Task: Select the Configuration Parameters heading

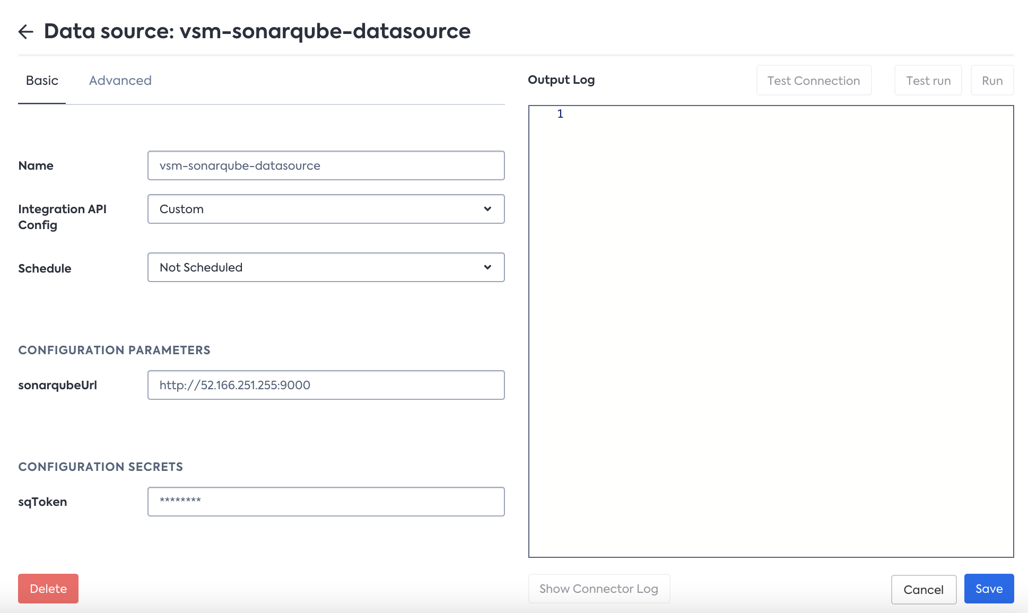Action: click(x=115, y=350)
